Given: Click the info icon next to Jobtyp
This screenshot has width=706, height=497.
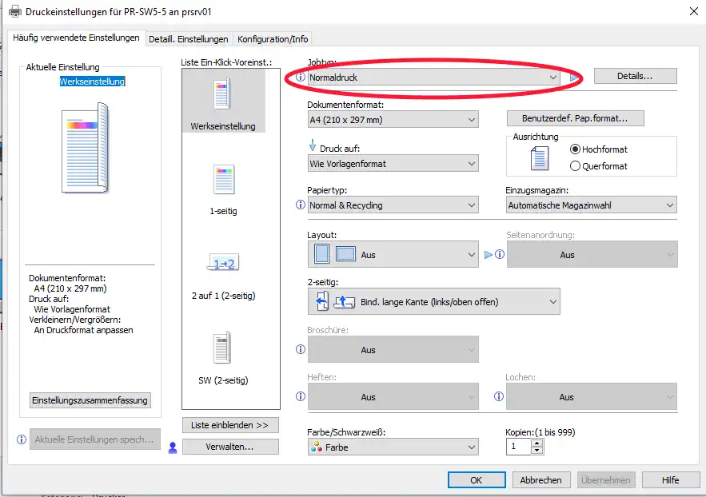Looking at the screenshot, I should (301, 78).
